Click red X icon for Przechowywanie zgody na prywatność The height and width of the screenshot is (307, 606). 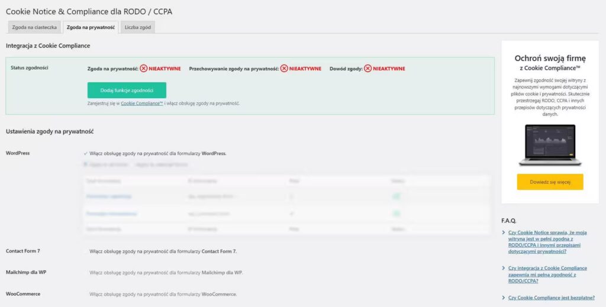coord(284,69)
